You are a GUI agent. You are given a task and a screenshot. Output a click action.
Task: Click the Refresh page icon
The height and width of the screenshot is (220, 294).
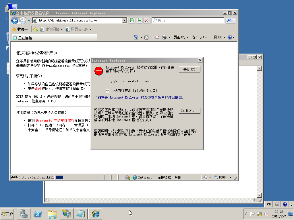139,20
